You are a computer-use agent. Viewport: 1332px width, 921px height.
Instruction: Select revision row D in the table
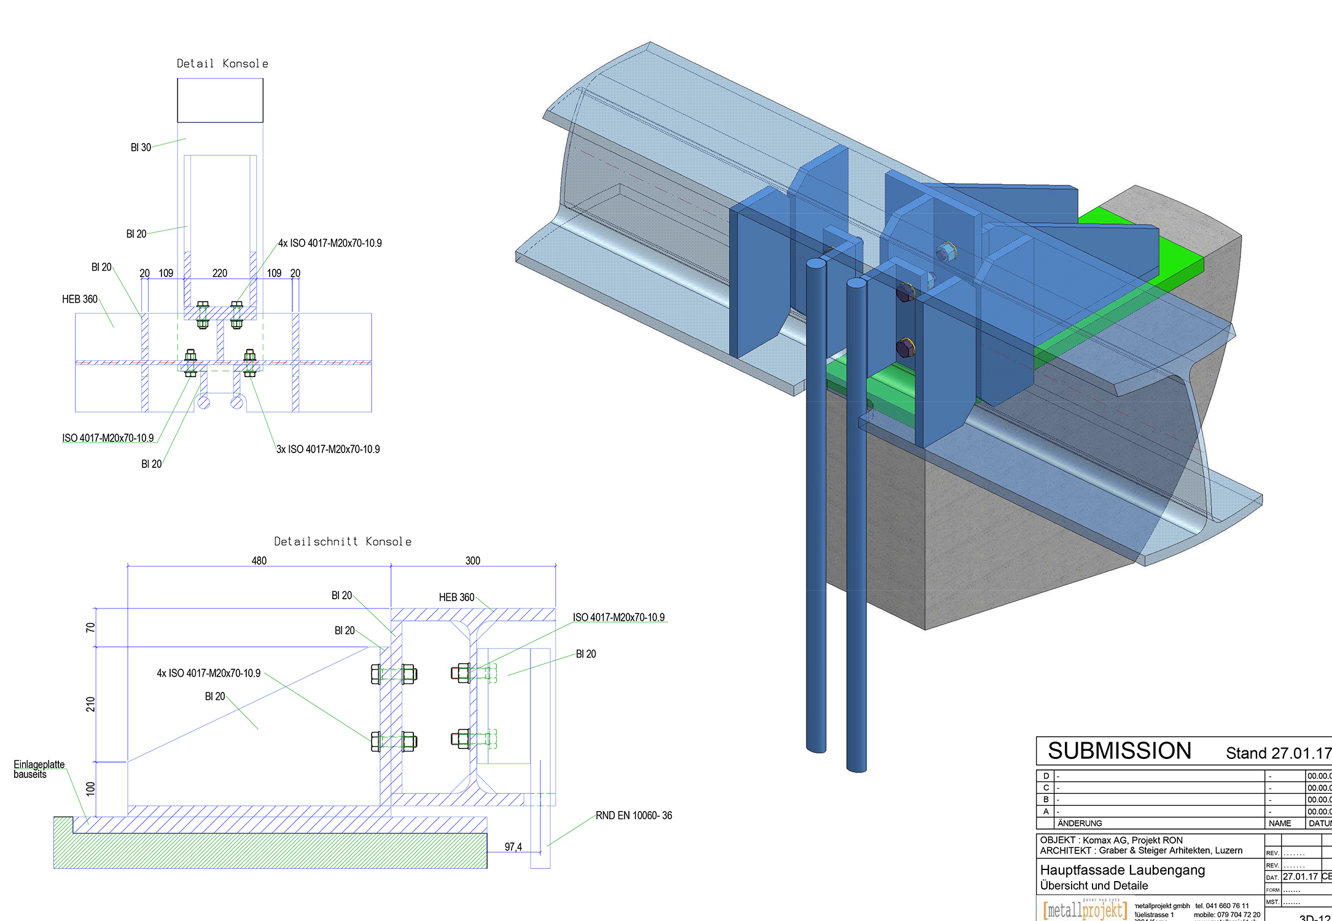pos(1046,776)
